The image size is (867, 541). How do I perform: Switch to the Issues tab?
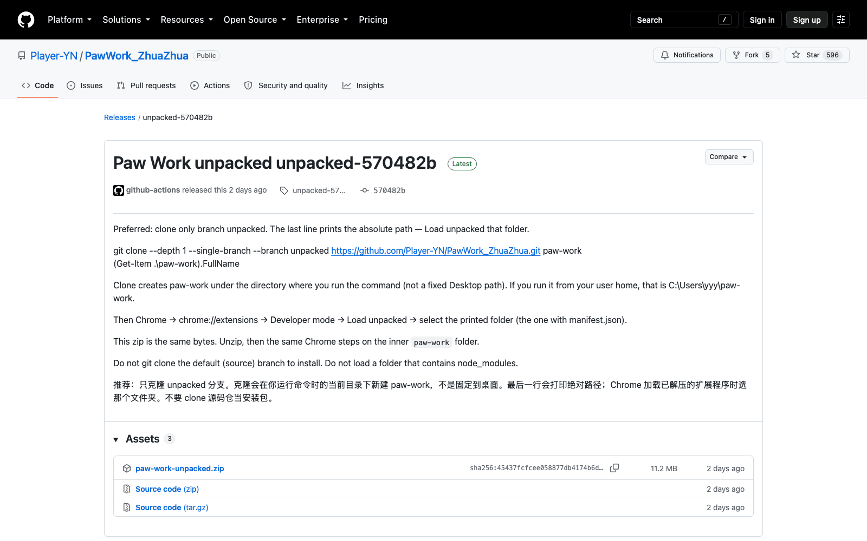tap(85, 85)
